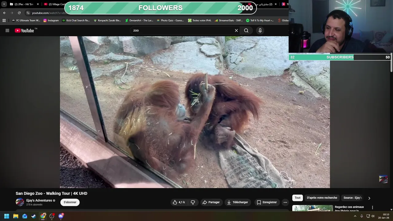Open network settings from tray
393x221 pixels.
click(368, 216)
